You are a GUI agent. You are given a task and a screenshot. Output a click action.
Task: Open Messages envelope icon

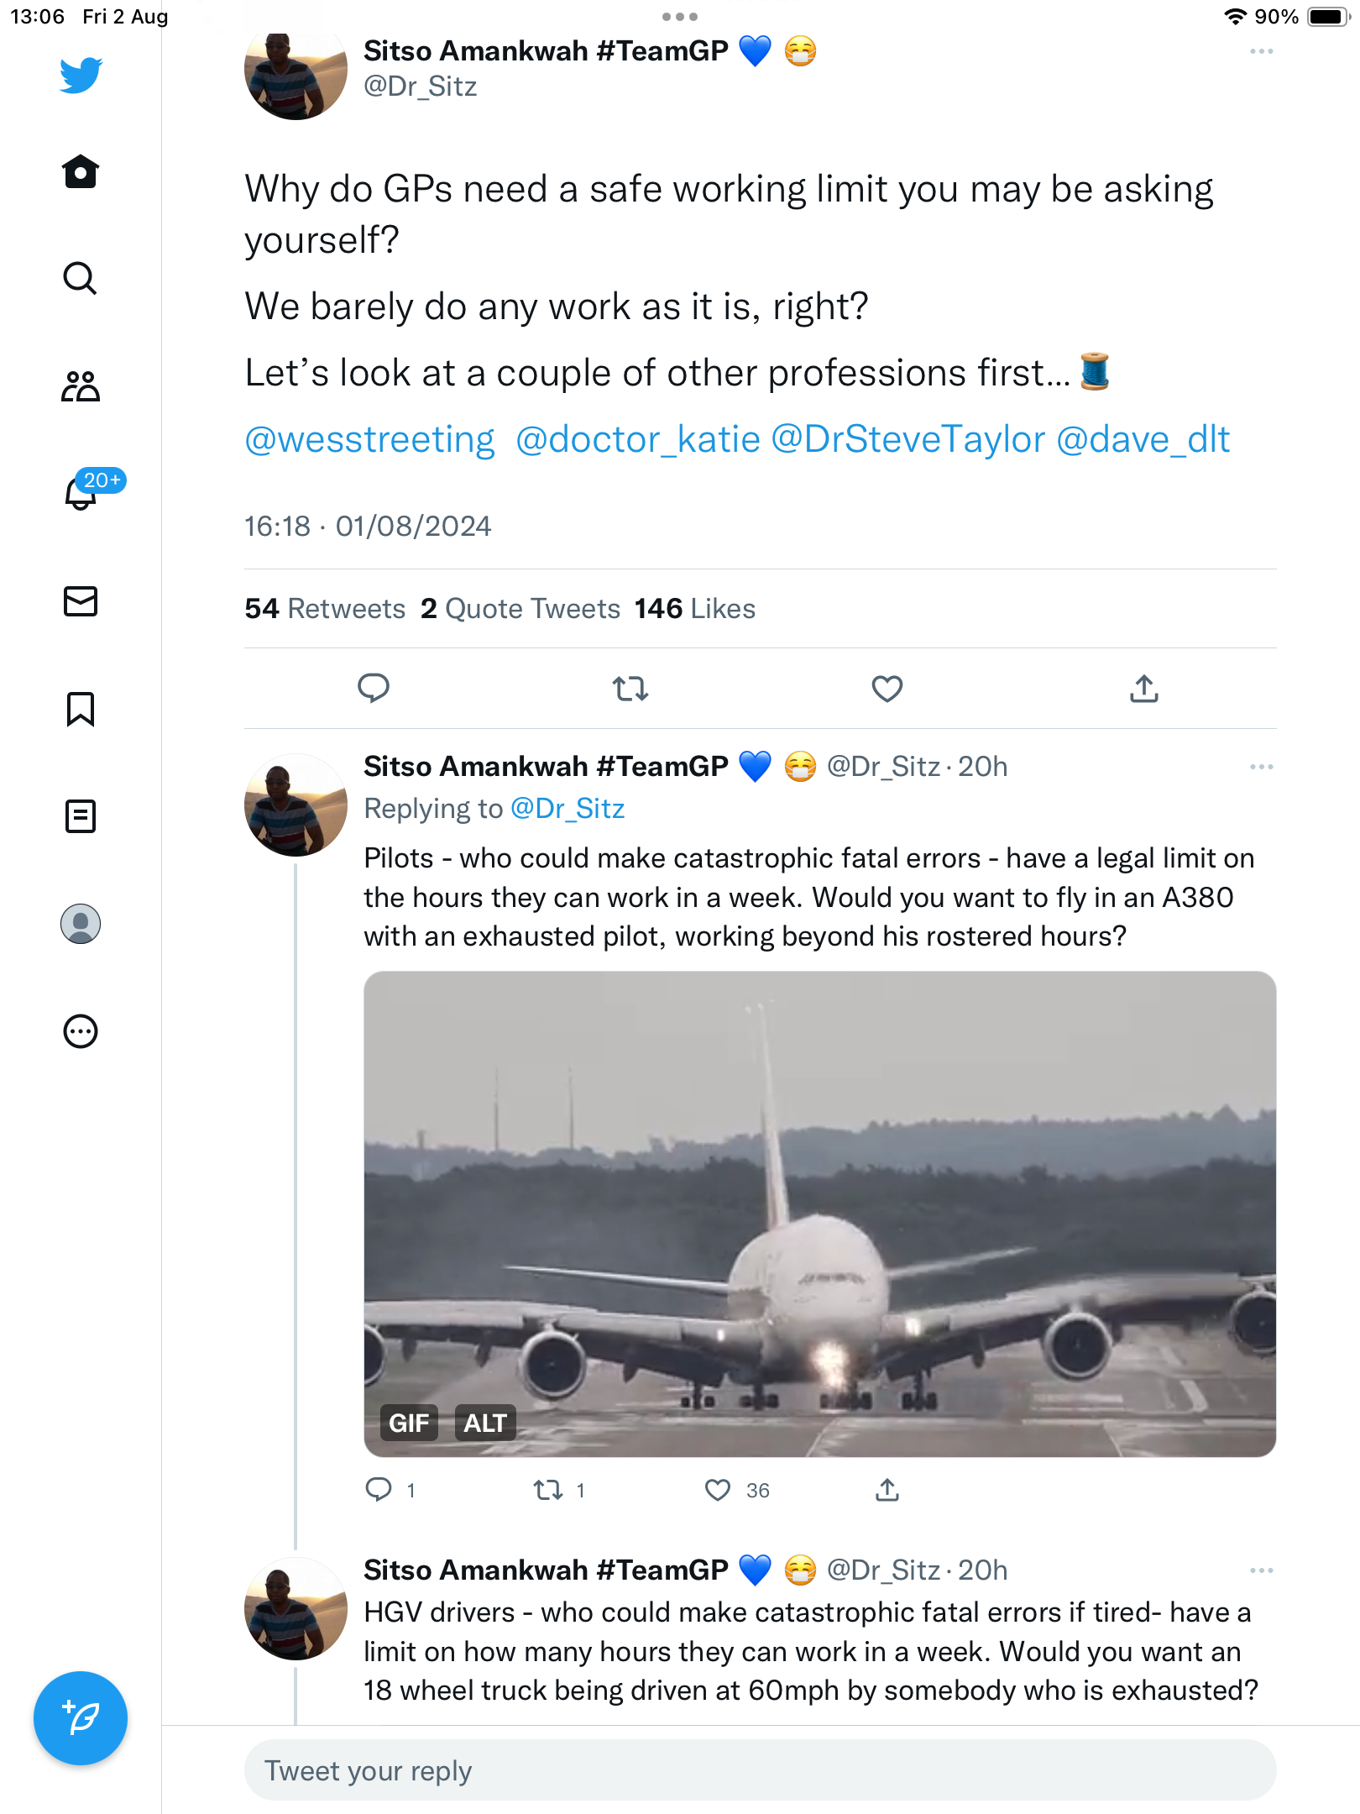tap(81, 601)
